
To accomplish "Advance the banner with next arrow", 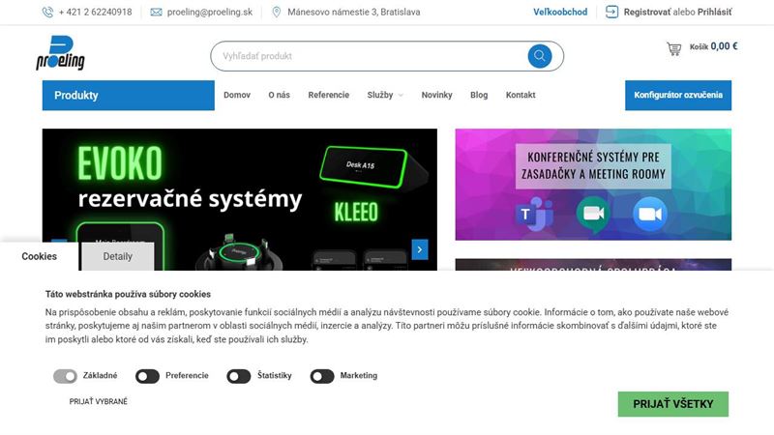I will [420, 249].
